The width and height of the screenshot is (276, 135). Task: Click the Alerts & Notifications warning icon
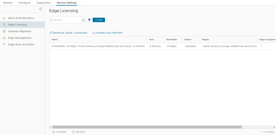(x=4, y=18)
